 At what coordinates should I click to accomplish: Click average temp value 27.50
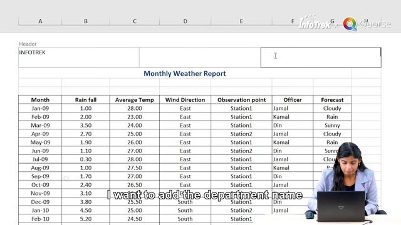click(135, 168)
